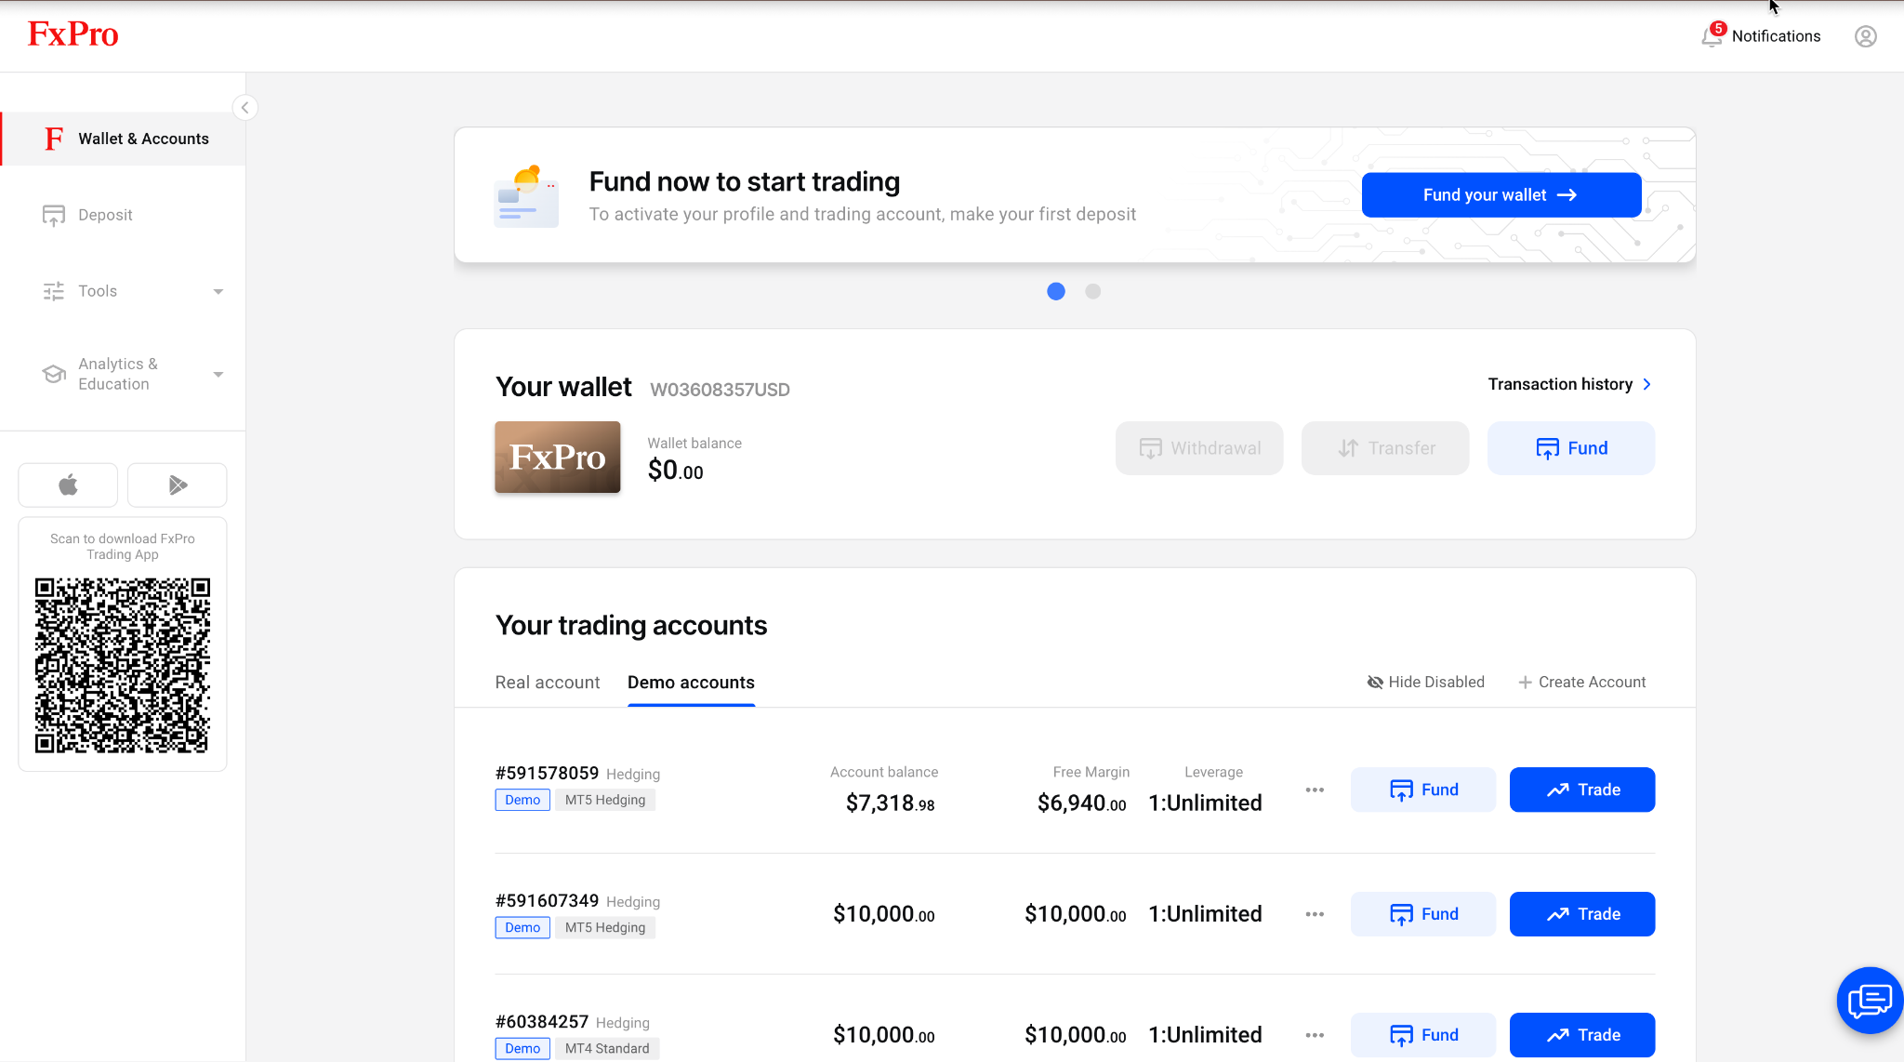Trade on account #60384257
The width and height of the screenshot is (1904, 1062).
click(x=1582, y=1035)
